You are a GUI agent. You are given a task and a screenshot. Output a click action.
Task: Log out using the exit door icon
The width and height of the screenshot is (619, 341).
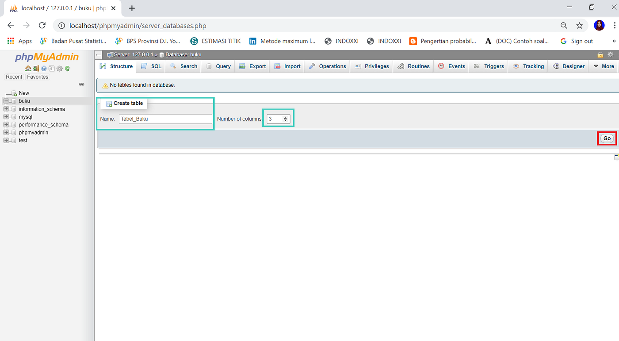[x=36, y=68]
